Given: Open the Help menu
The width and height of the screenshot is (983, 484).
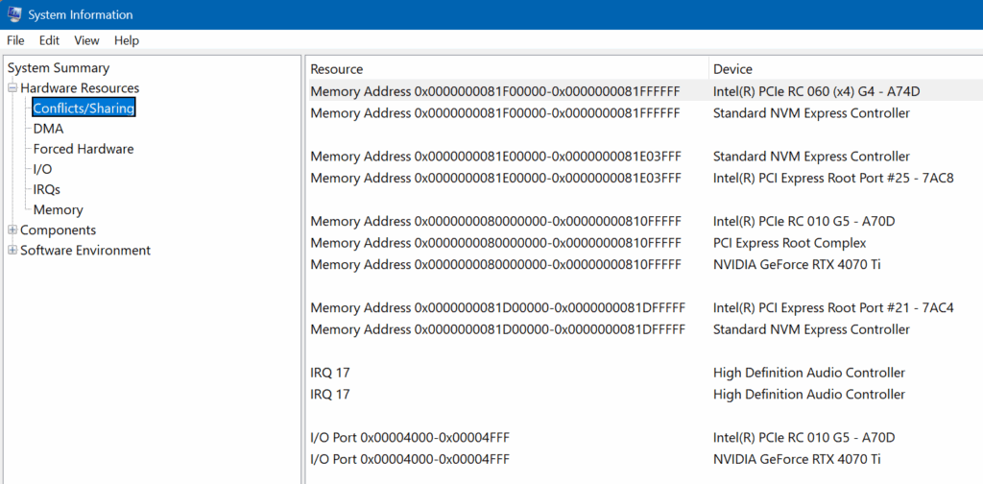Looking at the screenshot, I should point(127,40).
